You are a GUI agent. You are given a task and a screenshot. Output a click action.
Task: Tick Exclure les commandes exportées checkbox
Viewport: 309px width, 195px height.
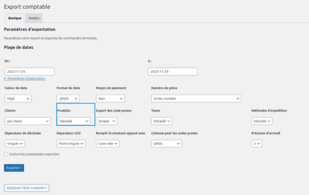(6, 154)
